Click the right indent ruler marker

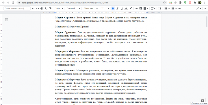click(147, 13)
